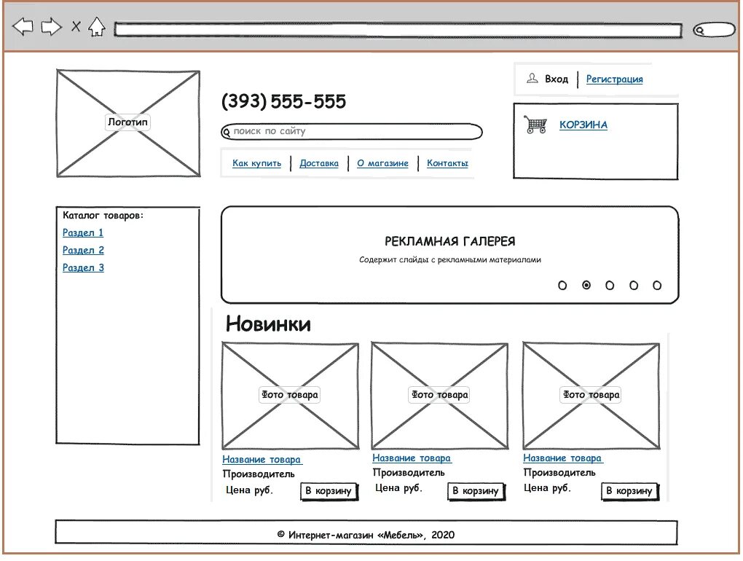Go to browser home icon
Screen dimensions: 743x561
[x=97, y=26]
